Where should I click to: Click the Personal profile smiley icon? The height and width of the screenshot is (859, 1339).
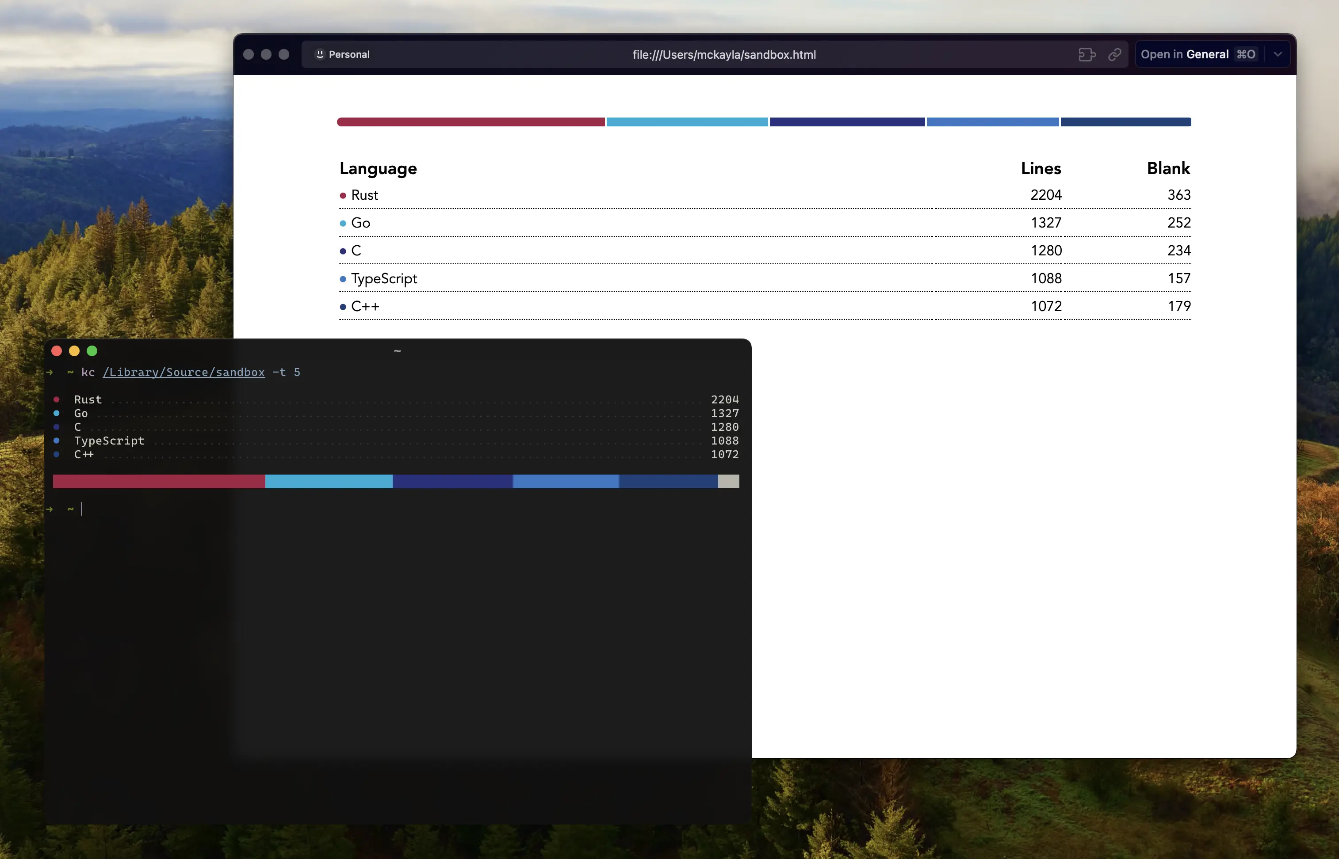coord(320,54)
